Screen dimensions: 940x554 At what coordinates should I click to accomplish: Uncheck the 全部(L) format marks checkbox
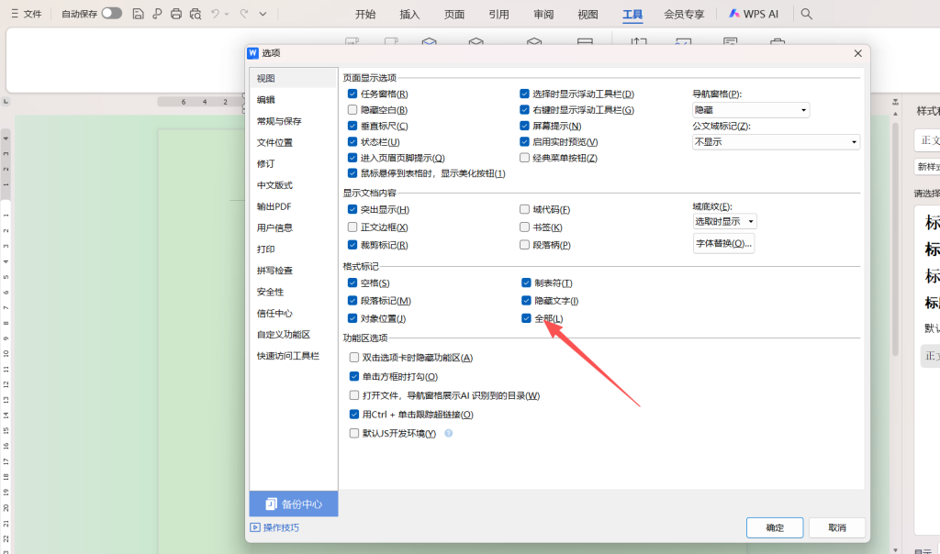pos(526,318)
